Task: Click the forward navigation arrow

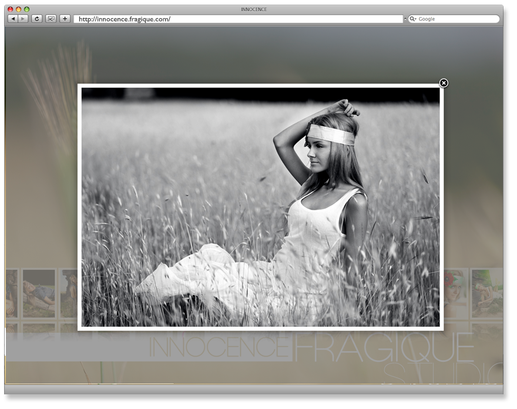Action: 23,19
